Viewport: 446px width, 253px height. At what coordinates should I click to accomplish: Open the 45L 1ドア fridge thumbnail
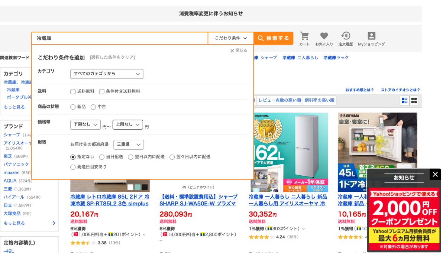coord(378,152)
